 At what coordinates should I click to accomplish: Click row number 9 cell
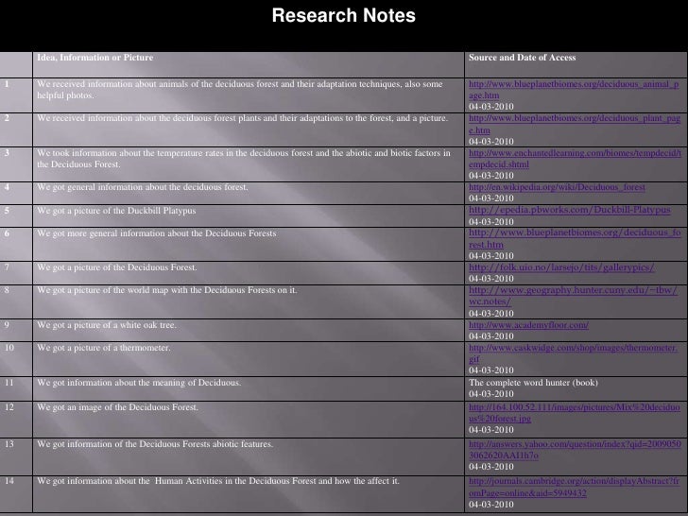click(16, 330)
